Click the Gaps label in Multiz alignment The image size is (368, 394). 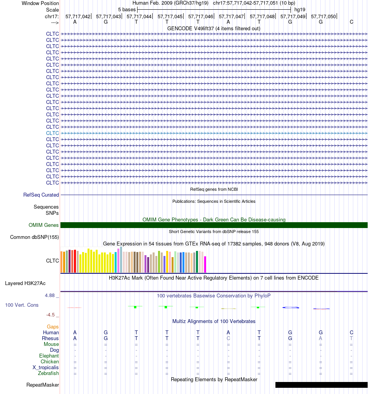(x=53, y=327)
